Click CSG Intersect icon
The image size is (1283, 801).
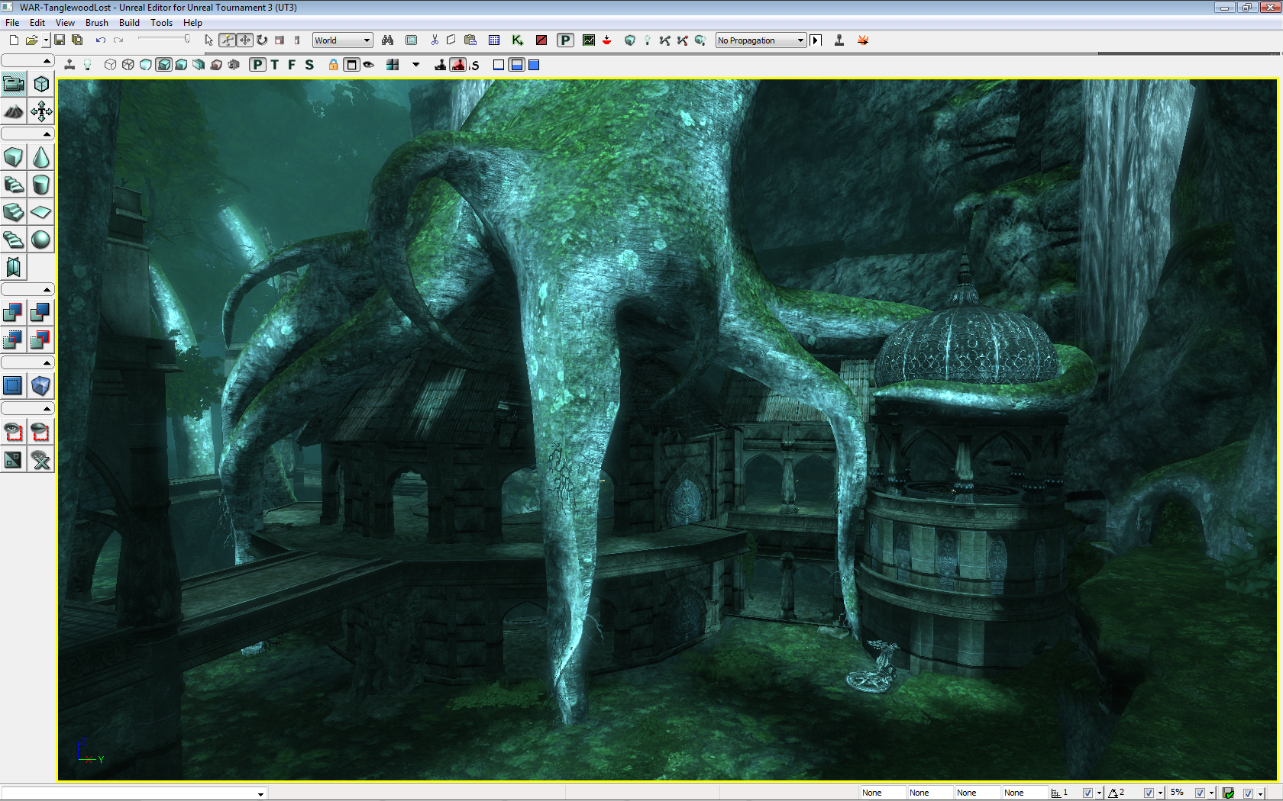pos(14,339)
